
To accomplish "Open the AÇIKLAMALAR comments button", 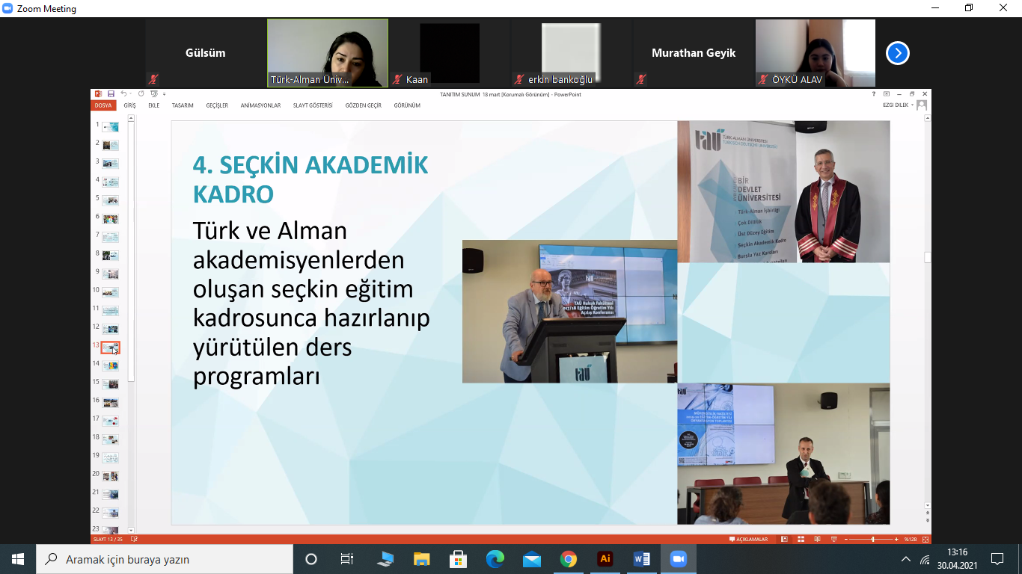I will 749,539.
